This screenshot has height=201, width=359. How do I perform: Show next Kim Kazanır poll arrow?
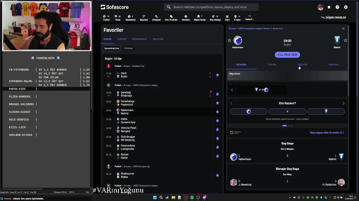(x=344, y=103)
